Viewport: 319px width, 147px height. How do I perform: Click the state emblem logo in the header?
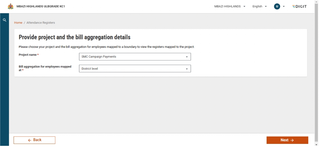(x=10, y=7)
